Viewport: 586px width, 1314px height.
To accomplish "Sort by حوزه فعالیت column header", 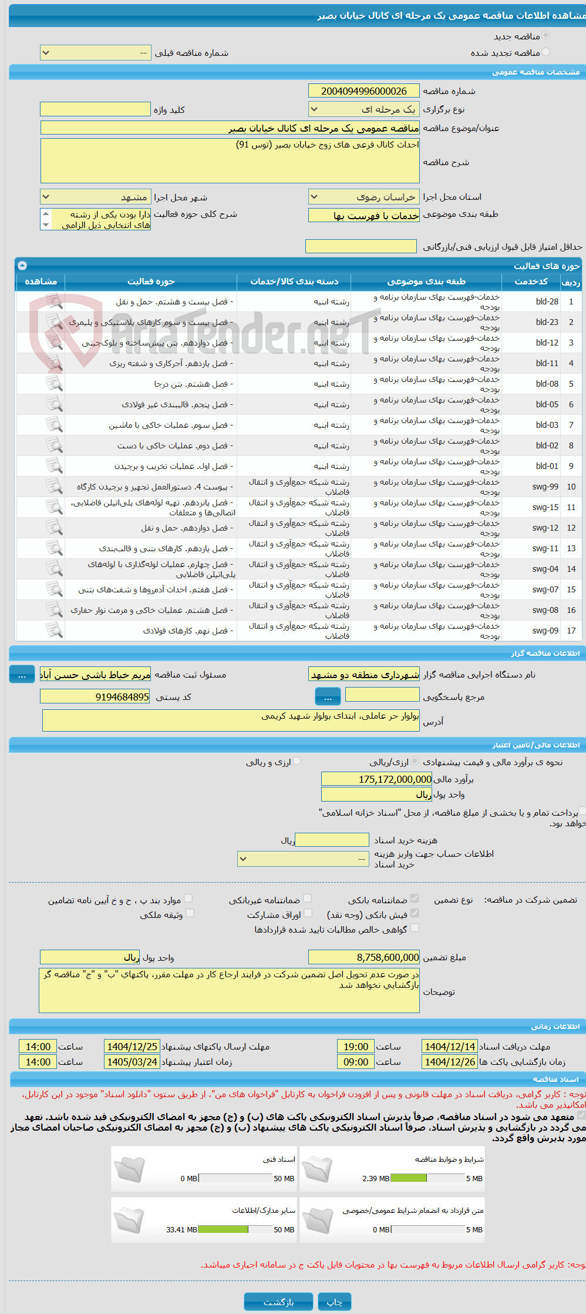I will pos(151,281).
